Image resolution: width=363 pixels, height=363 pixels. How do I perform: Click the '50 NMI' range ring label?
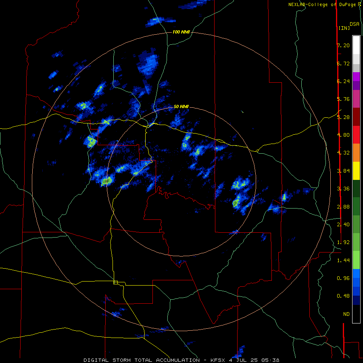(181, 106)
